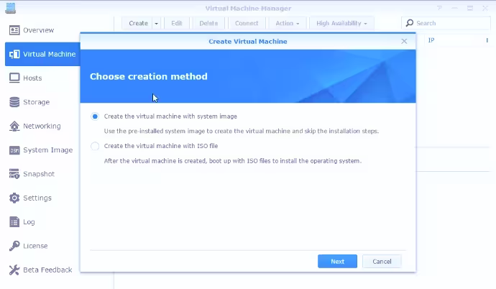Image resolution: width=496 pixels, height=289 pixels.
Task: Click the Next button
Action: pos(338,262)
